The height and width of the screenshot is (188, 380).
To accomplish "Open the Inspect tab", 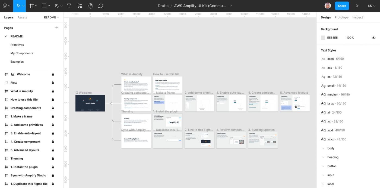I will pyautogui.click(x=357, y=17).
